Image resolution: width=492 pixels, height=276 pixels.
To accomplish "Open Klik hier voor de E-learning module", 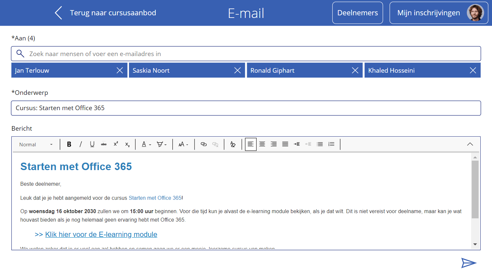I will click(101, 234).
